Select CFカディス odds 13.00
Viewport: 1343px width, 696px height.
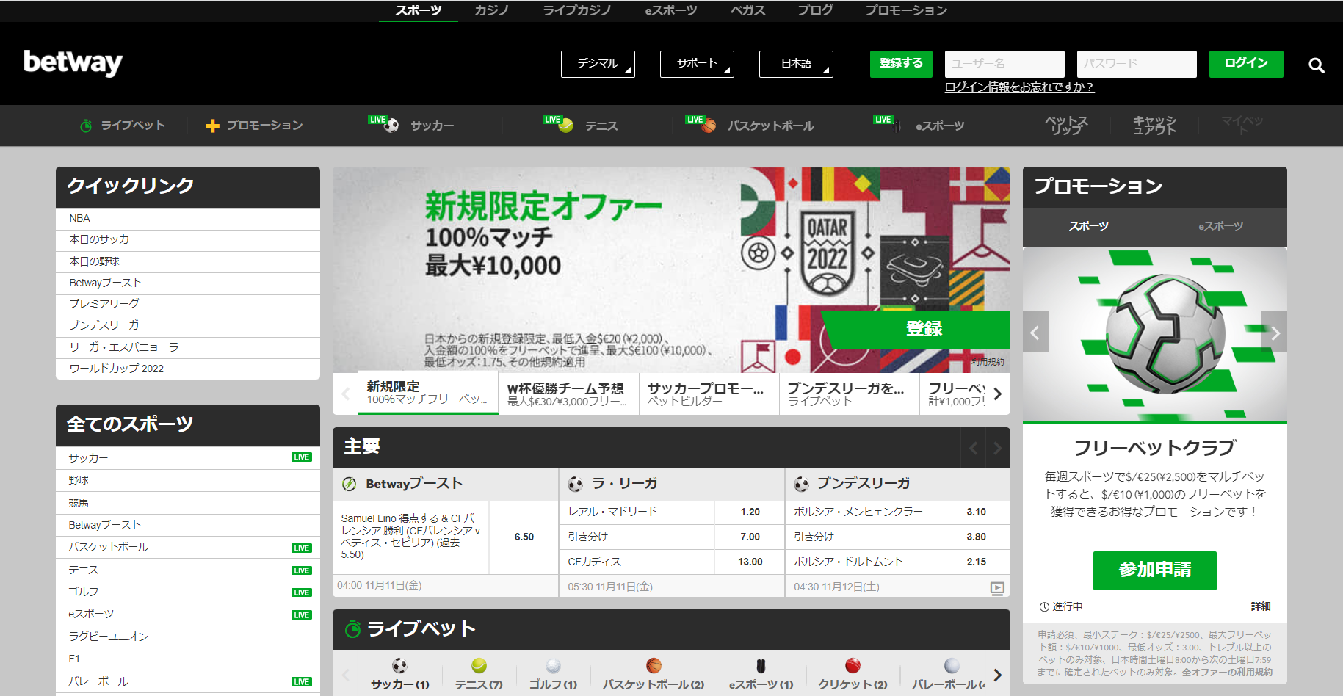(750, 562)
